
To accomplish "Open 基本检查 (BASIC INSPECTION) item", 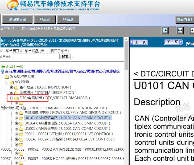I will [46, 87].
